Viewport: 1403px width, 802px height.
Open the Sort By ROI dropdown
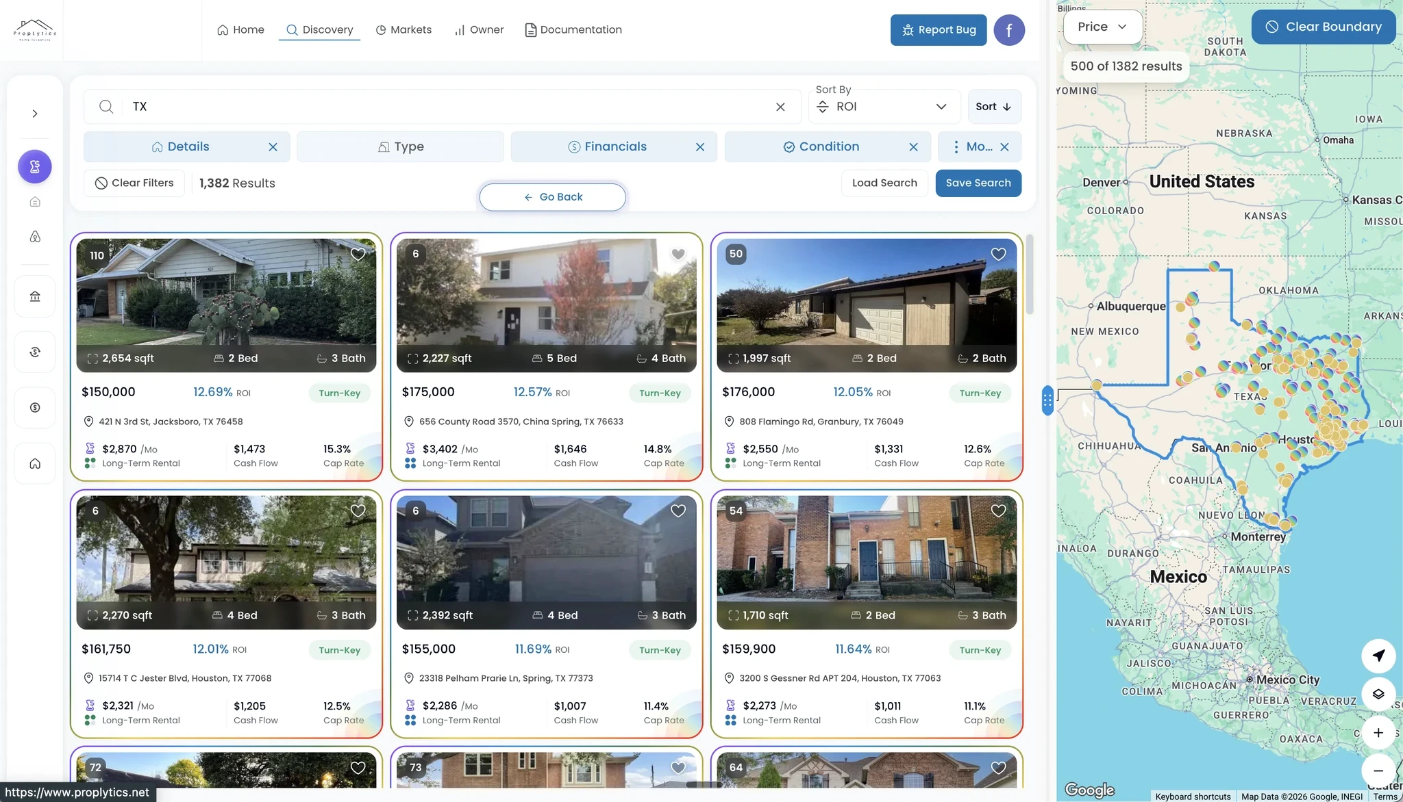click(x=882, y=107)
